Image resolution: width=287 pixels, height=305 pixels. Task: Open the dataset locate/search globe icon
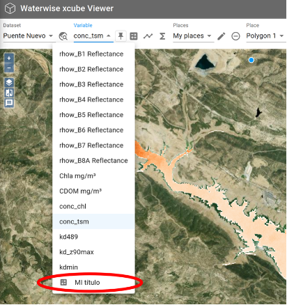click(x=63, y=36)
